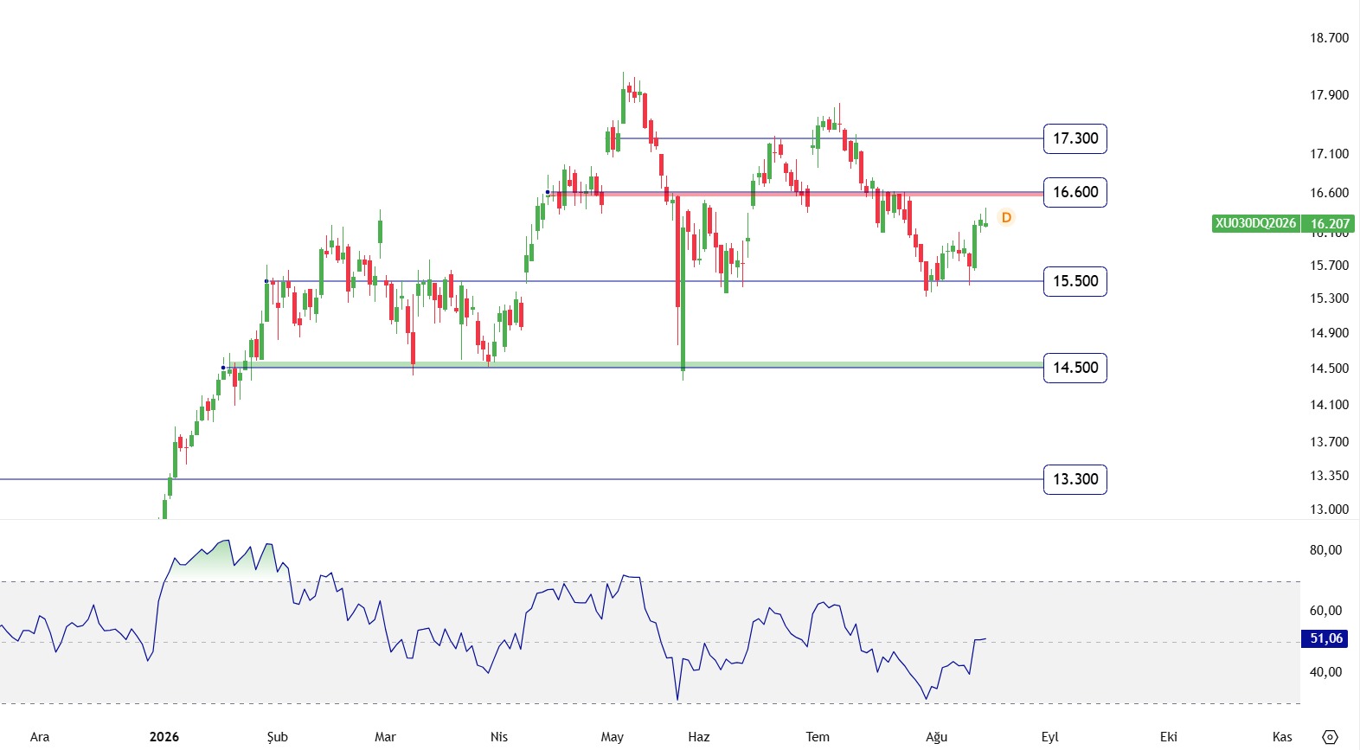The width and height of the screenshot is (1360, 750).
Task: Click the RSI value tag 51,06
Action: pos(1325,638)
